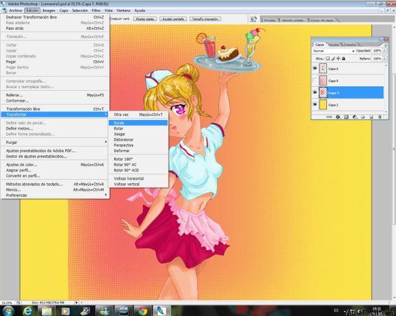Delete layer with the trash icon
Screen dimensions: 396x316
(380, 117)
